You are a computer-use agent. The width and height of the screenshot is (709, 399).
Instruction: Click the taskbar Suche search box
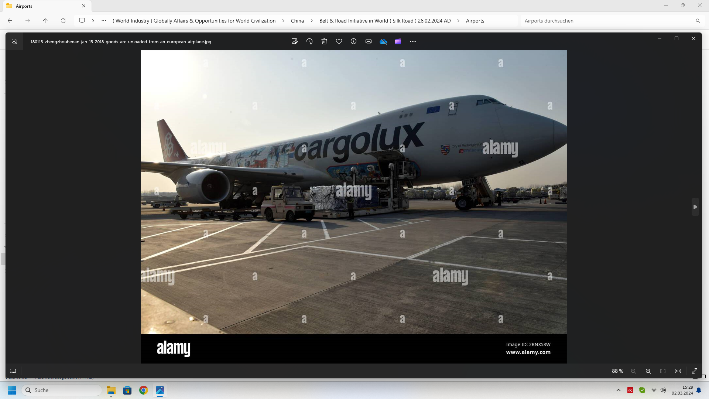(x=62, y=390)
